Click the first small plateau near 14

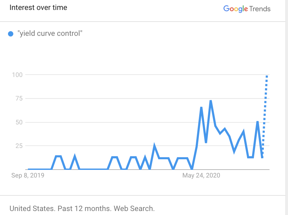[58, 156]
